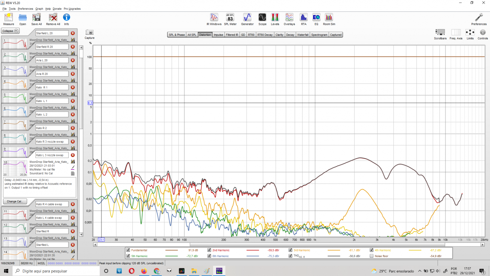Switch to the Impulse tab

(x=218, y=35)
